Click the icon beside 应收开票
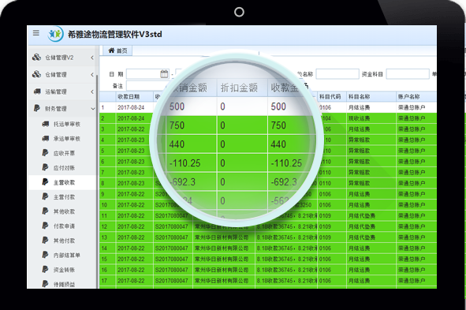 [45, 153]
